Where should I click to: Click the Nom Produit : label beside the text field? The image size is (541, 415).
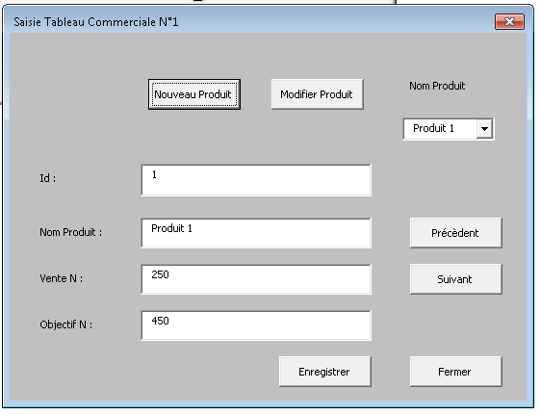pyautogui.click(x=70, y=232)
